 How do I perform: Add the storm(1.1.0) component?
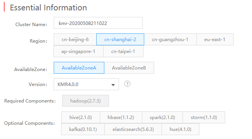204,117
